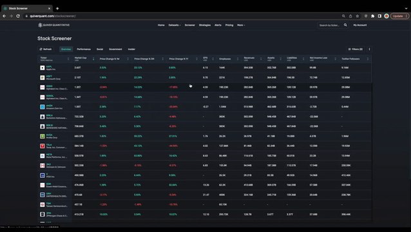
Task: Open the Pricing navigation link
Action: point(229,25)
